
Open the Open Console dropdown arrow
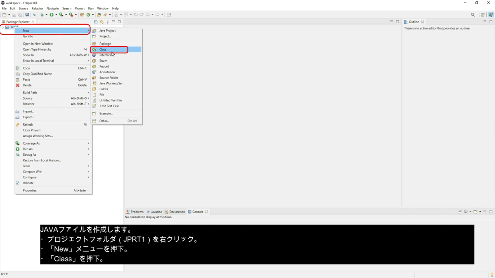[x=480, y=212]
